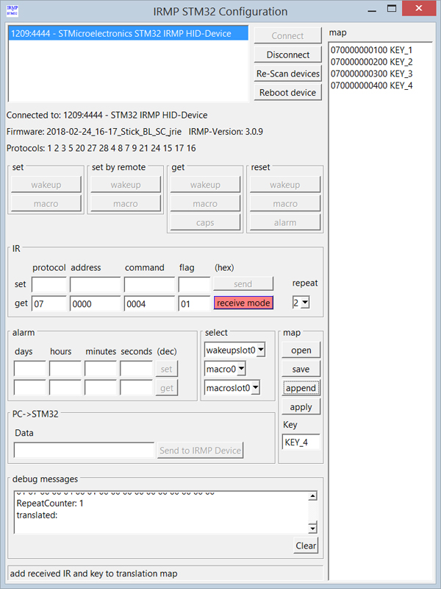
Task: Focus the IR set flag field
Action: (194, 285)
